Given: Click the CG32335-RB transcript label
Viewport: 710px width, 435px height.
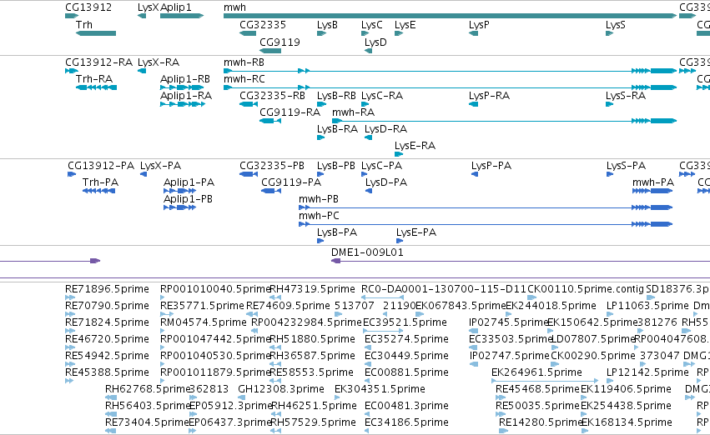Looking at the screenshot, I should pyautogui.click(x=272, y=96).
